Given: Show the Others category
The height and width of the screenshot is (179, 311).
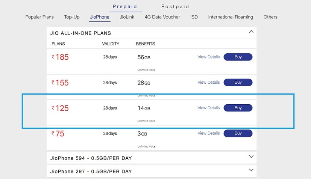Looking at the screenshot, I should pyautogui.click(x=270, y=17).
